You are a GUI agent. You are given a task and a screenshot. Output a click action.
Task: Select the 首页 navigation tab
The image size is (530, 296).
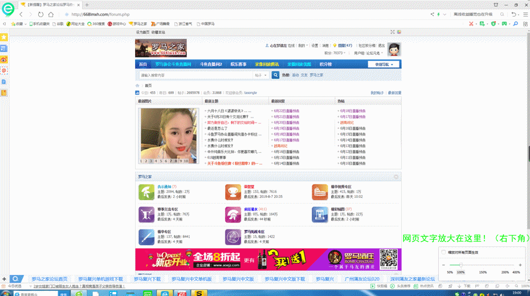(143, 64)
